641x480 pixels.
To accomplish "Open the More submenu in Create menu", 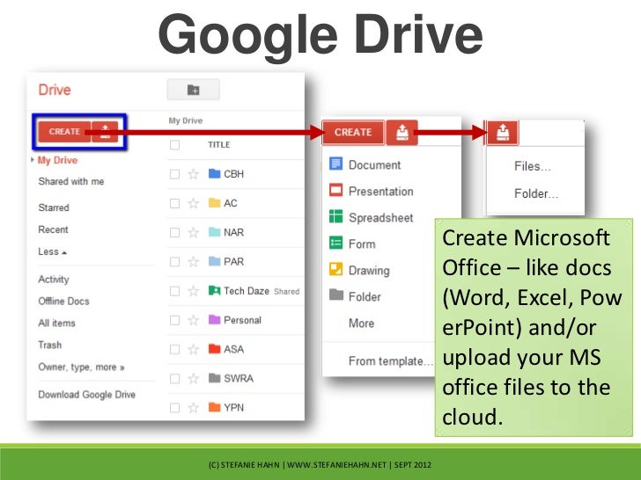I will click(361, 324).
